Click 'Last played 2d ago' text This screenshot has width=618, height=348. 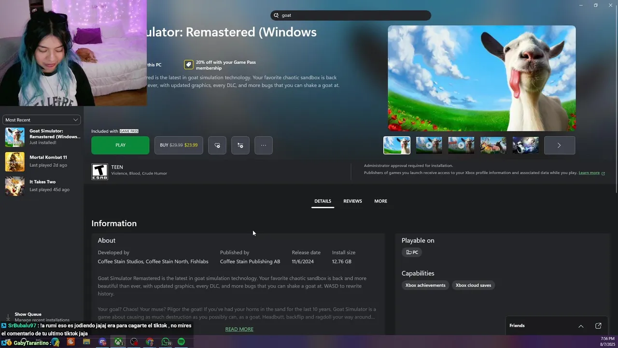48,165
